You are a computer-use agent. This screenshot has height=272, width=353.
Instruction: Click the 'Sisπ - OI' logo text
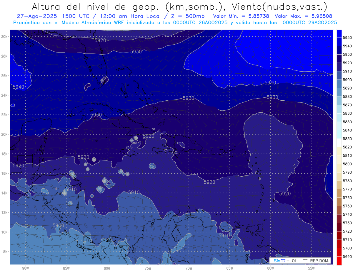click(285, 261)
